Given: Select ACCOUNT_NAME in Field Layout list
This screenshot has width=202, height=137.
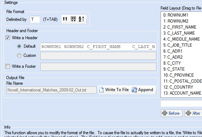Looking at the screenshot, I should (x=182, y=93).
